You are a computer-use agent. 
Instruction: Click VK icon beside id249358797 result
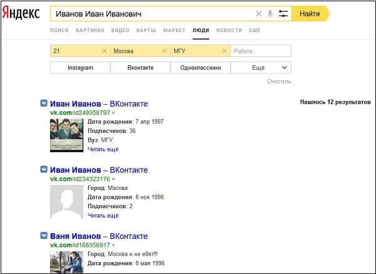tap(44, 103)
